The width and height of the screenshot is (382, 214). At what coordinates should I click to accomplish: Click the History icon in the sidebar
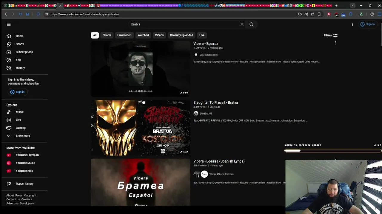9,68
